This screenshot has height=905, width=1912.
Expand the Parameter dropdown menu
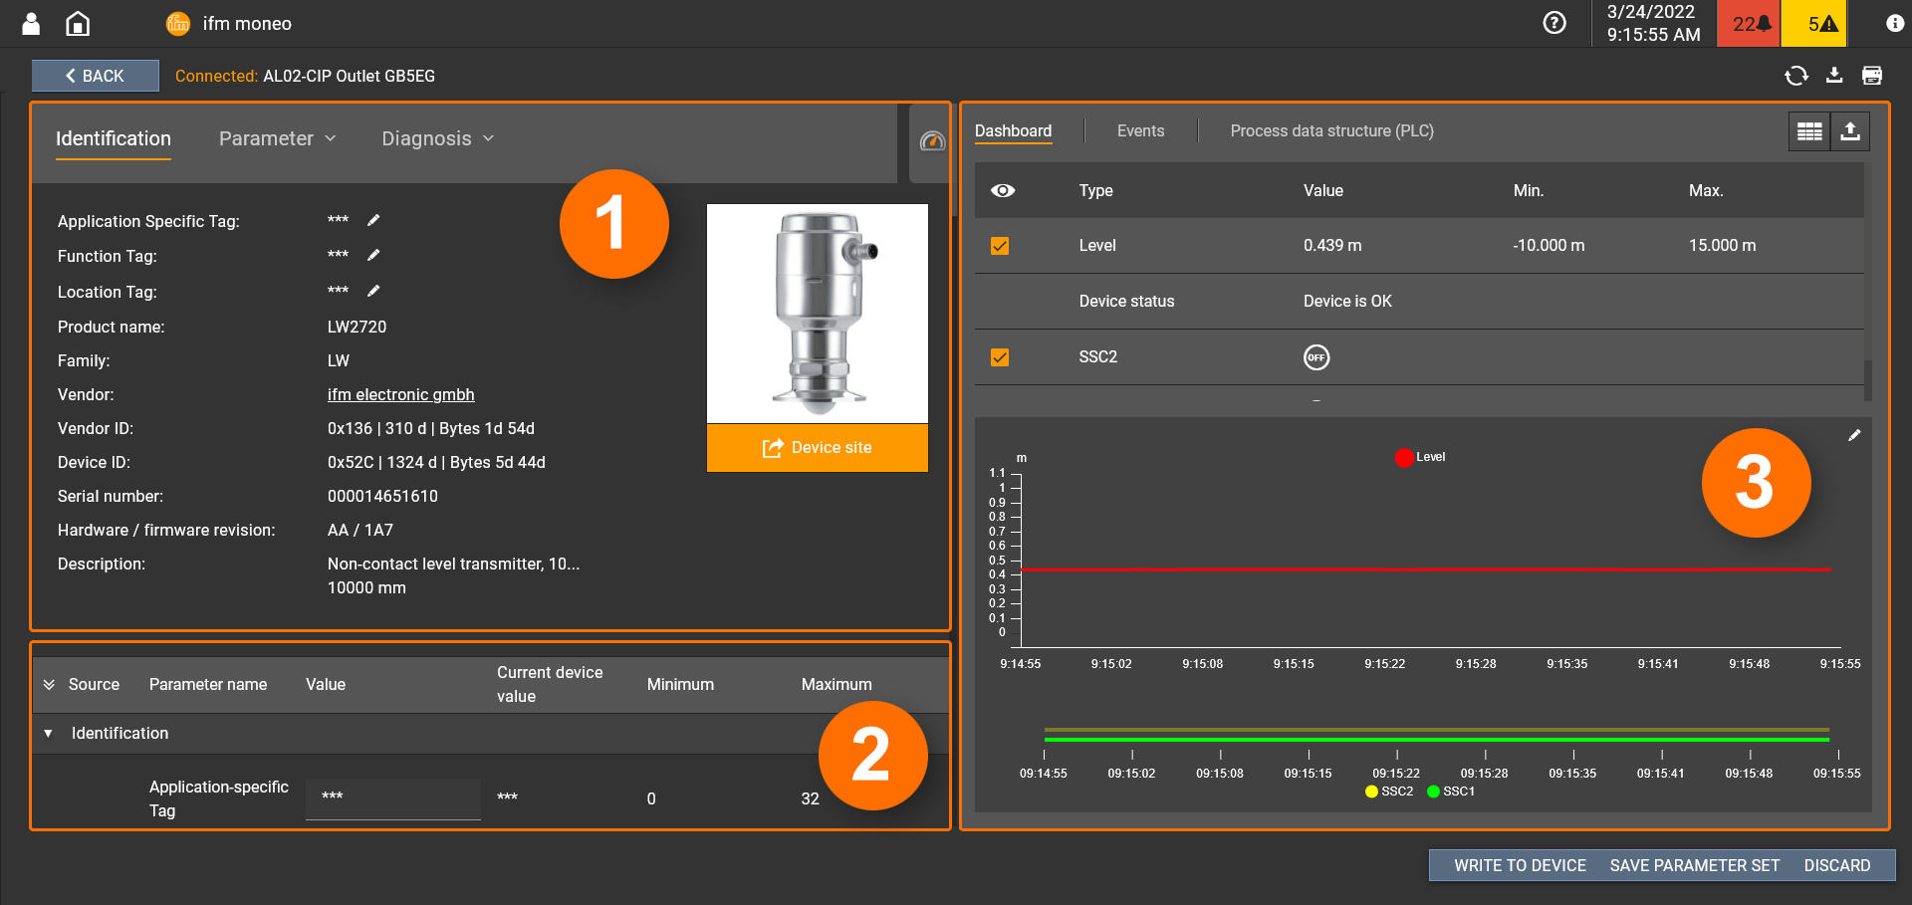(277, 138)
